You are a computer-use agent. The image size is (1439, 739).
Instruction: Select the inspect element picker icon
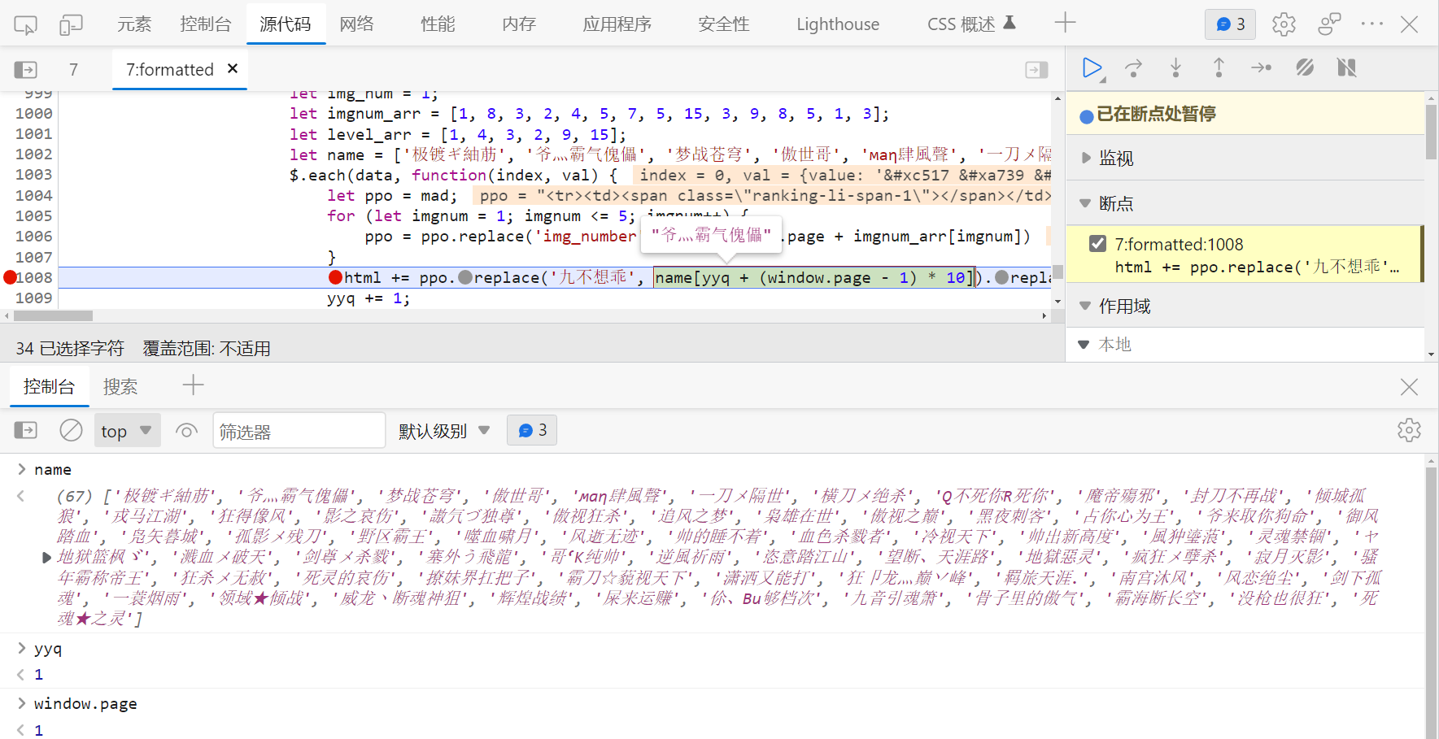25,24
